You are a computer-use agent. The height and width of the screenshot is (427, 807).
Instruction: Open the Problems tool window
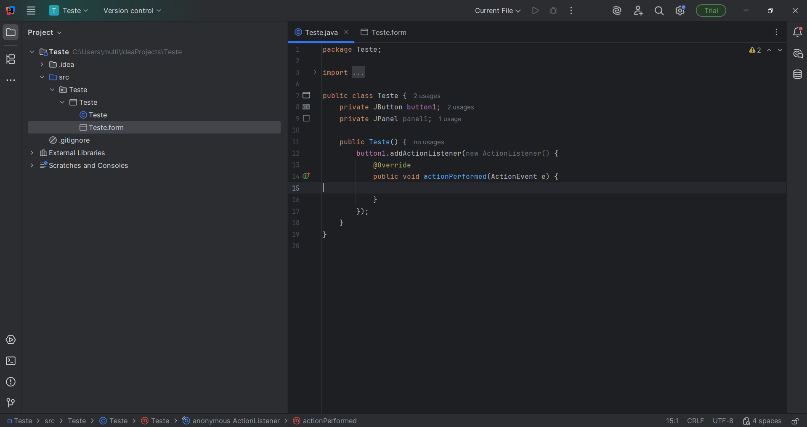pos(11,382)
